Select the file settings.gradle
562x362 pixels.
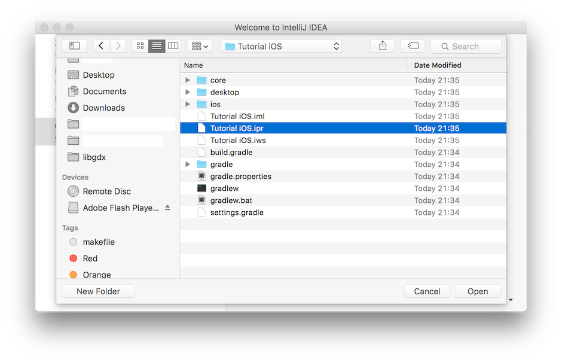pos(343,212)
